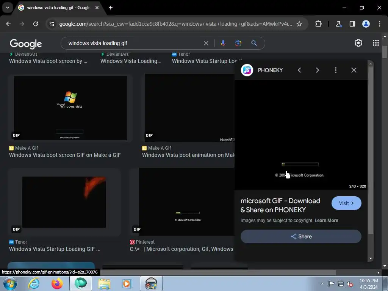Share the previewed image
Image resolution: width=388 pixels, height=291 pixels.
coord(301,236)
